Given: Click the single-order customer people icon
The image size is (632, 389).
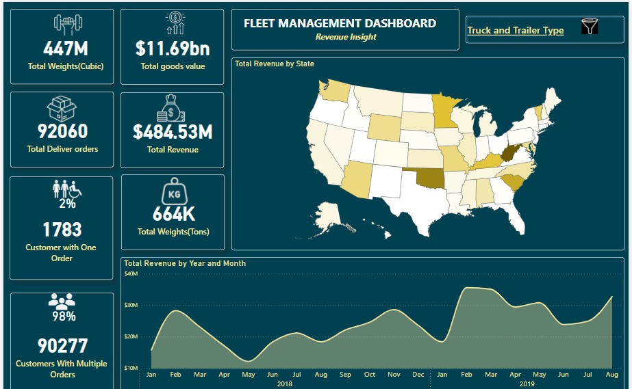Looking at the screenshot, I should click(x=62, y=189).
